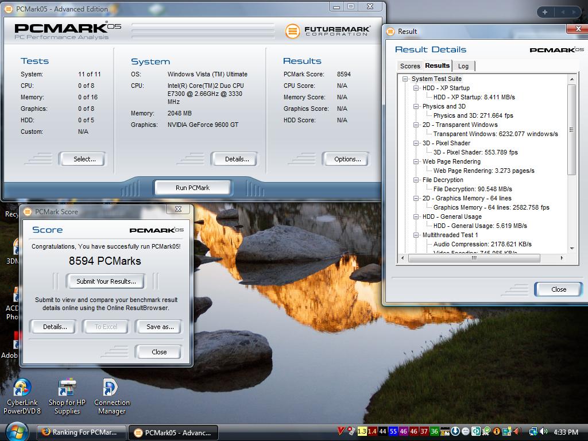This screenshot has width=588, height=441.
Task: Click the Futuremark orange logo icon
Action: pos(292,31)
